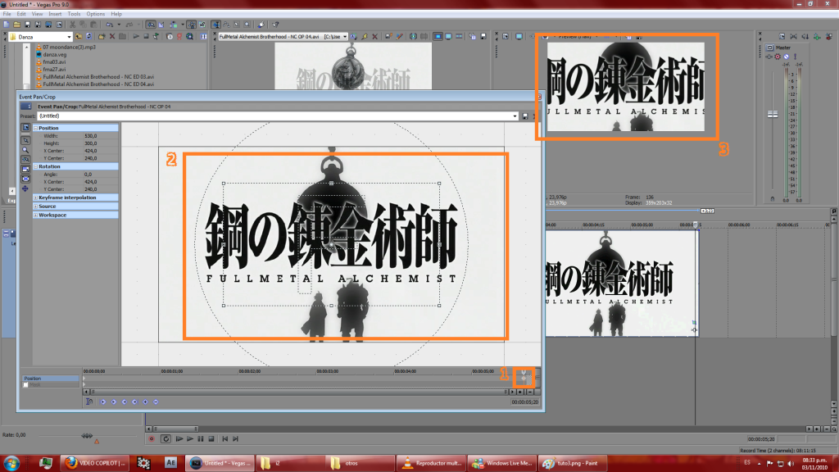839x472 pixels.
Task: Open the Edit menu
Action: pos(20,14)
